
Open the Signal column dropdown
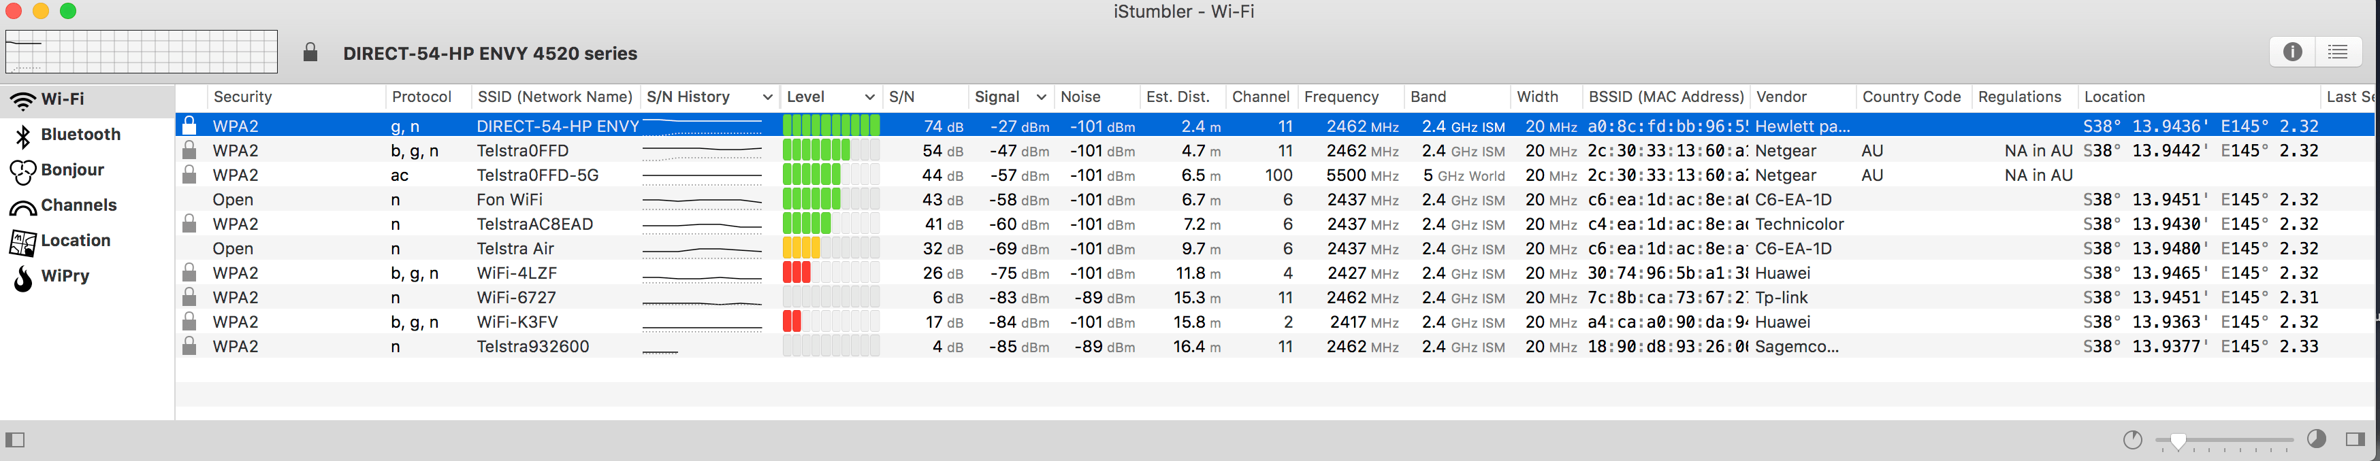click(1042, 97)
